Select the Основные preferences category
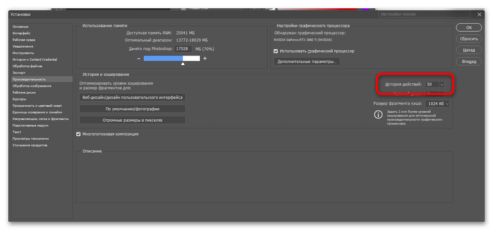The image size is (493, 230). coord(21,26)
